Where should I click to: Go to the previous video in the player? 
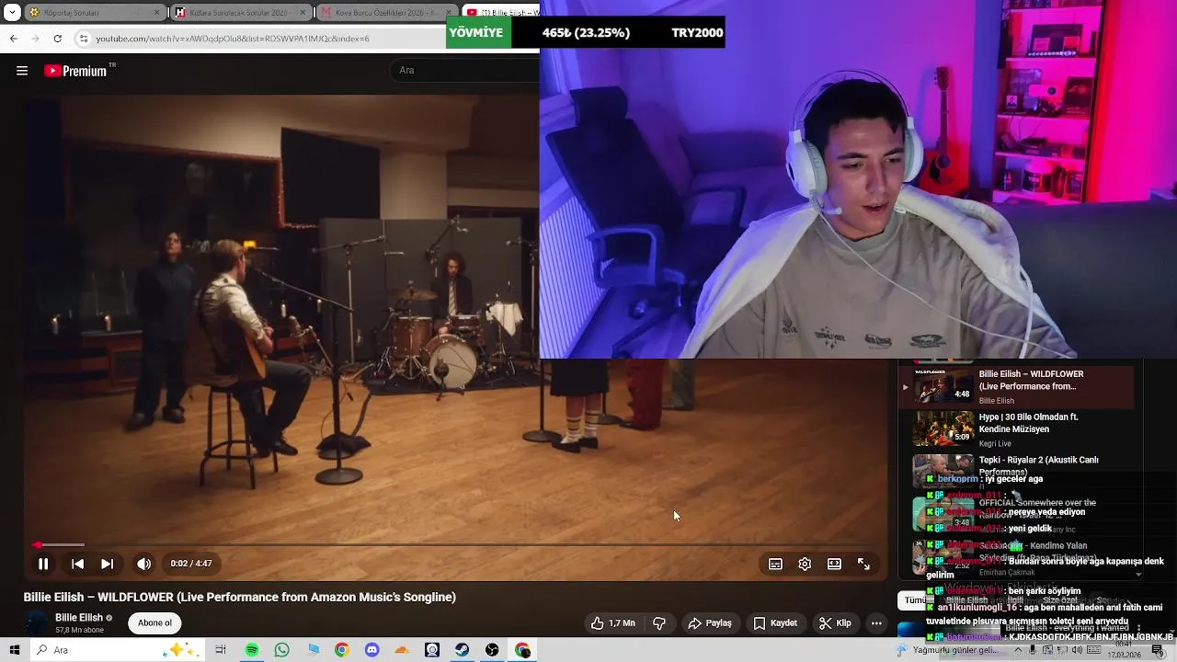pyautogui.click(x=77, y=564)
